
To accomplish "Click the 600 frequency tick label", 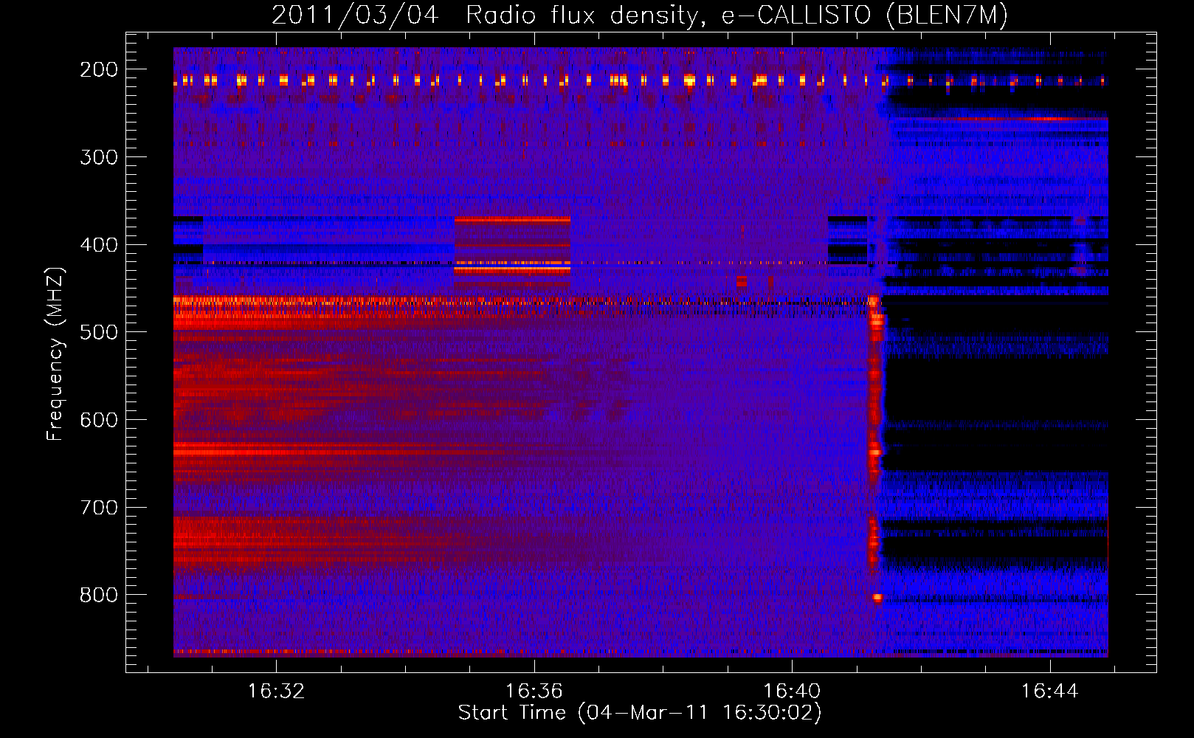I will 99,420.
